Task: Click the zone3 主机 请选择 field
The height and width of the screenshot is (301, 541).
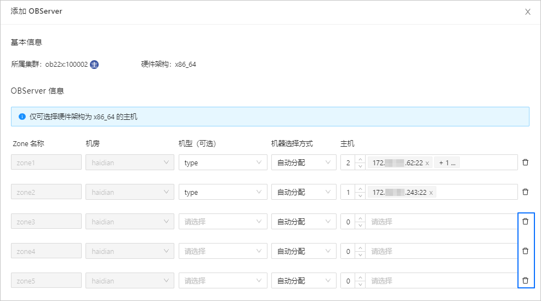Action: pyautogui.click(x=441, y=222)
